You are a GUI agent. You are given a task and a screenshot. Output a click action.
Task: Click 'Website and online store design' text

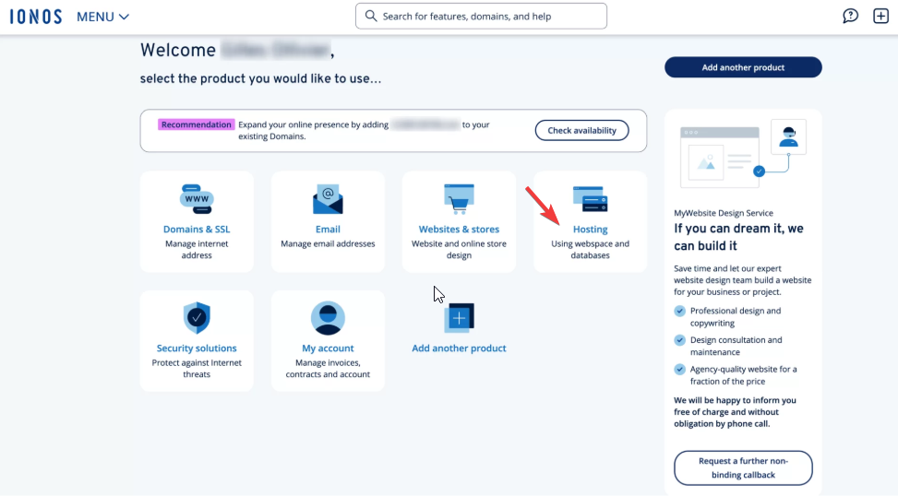point(459,250)
